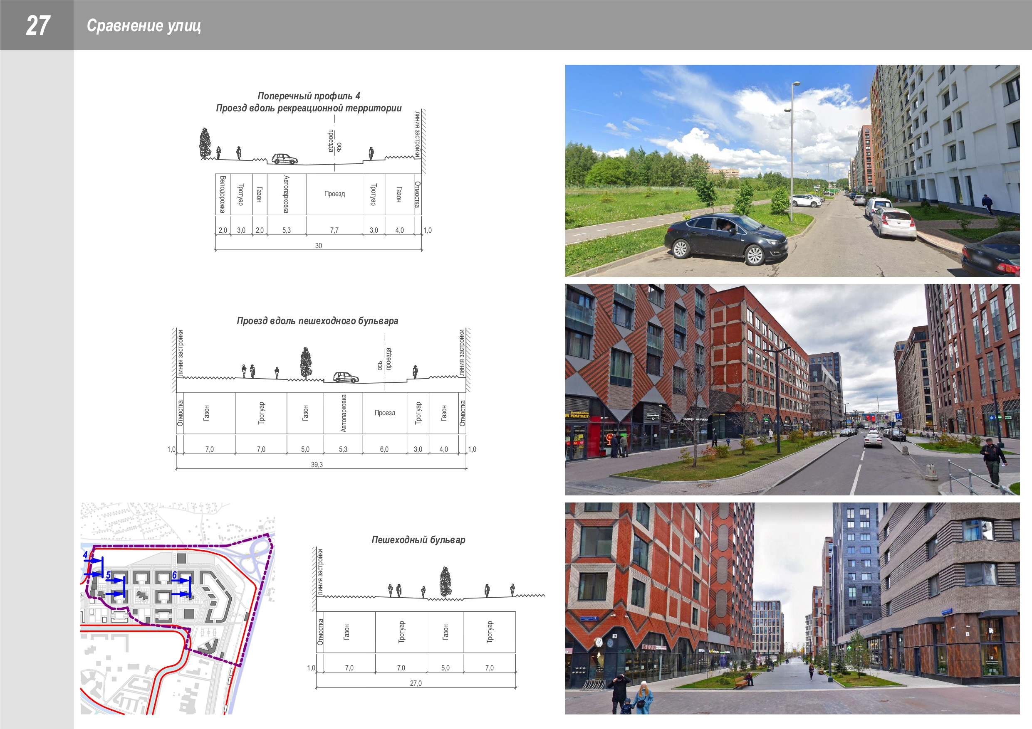Click the car icon in boulevard passage diagram

coord(346,377)
